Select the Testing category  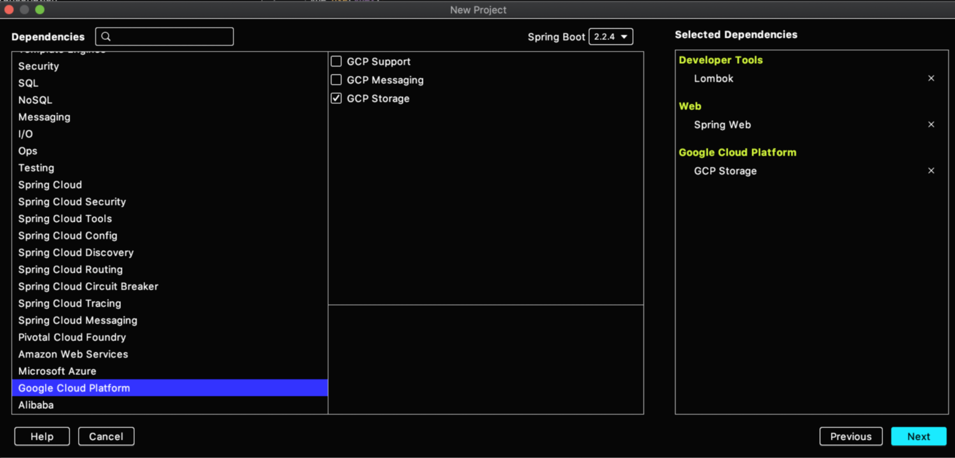tap(170, 167)
